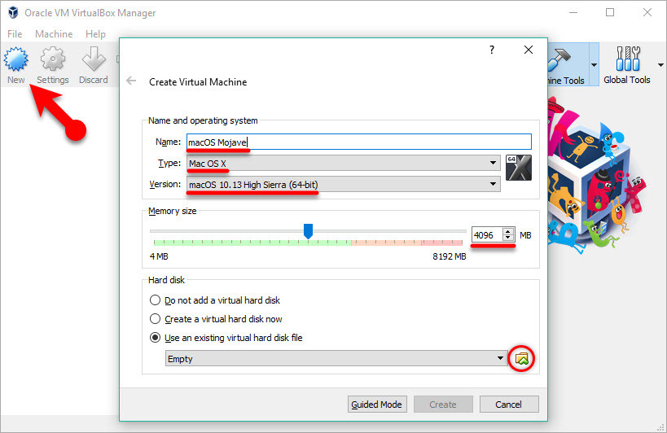Viewport: 667px width, 433px height.
Task: Click the Mac OS X 64-bit OS icon
Action: [519, 168]
